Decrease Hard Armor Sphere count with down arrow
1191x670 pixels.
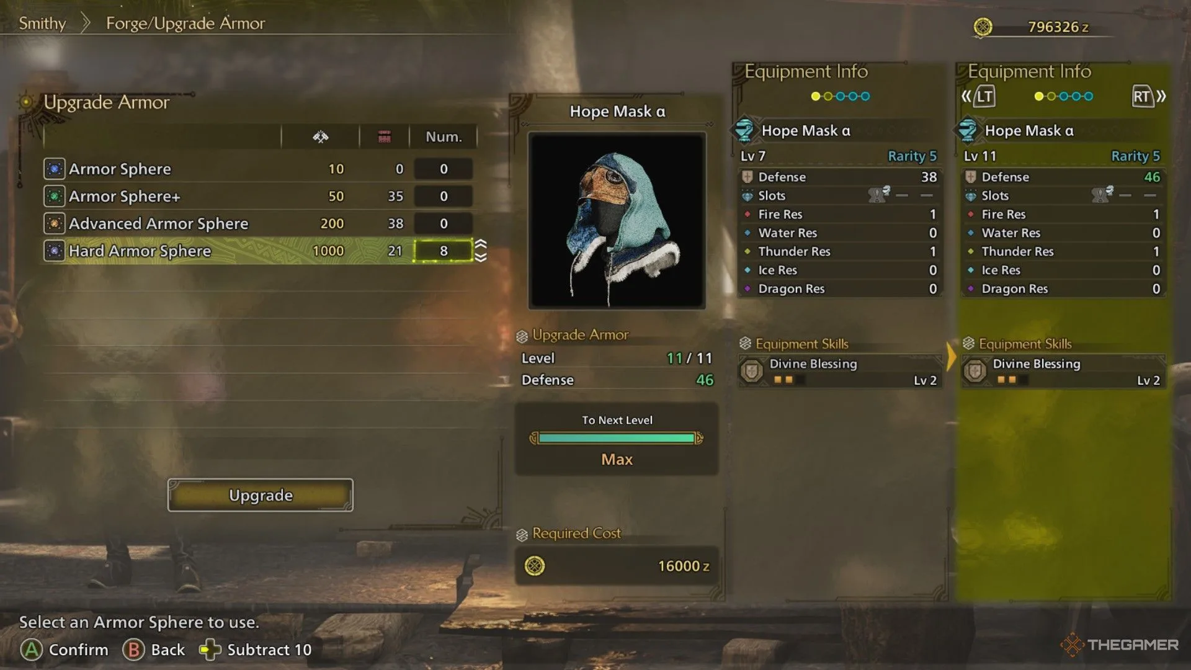point(481,257)
